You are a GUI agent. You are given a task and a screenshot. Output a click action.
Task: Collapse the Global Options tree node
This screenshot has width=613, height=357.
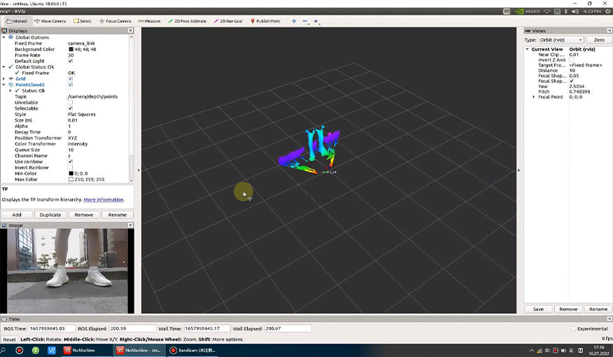pos(4,37)
